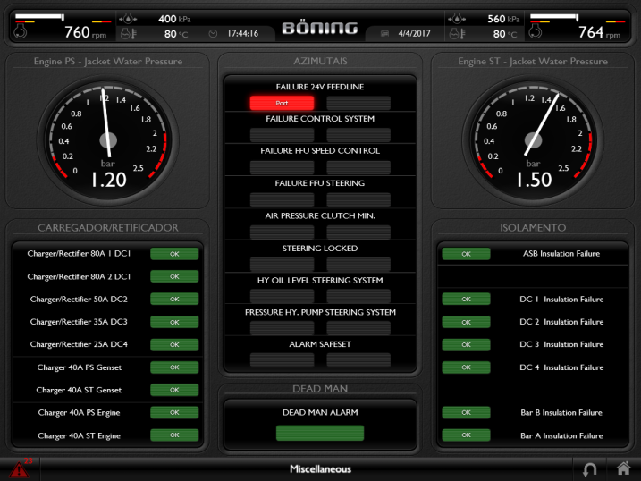Tap the starboard coolant temperature icon
The width and height of the screenshot is (641, 481).
tap(457, 33)
